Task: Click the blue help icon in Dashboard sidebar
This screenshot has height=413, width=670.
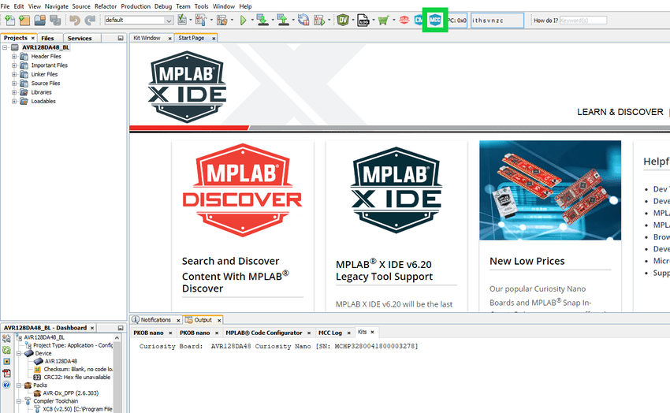Action: coord(6,385)
